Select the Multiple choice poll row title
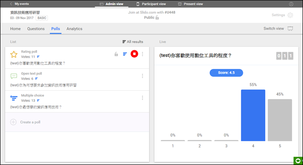 32,96
